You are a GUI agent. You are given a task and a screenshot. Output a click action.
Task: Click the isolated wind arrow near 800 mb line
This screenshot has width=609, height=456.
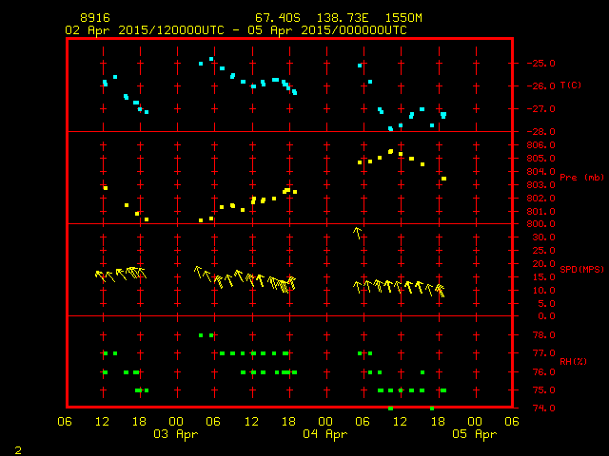pos(358,232)
